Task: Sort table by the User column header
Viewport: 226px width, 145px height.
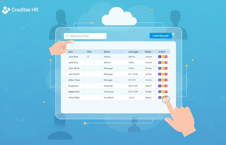Action: [x=71, y=52]
